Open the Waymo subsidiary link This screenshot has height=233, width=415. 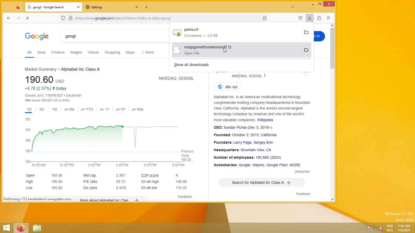pyautogui.click(x=258, y=165)
